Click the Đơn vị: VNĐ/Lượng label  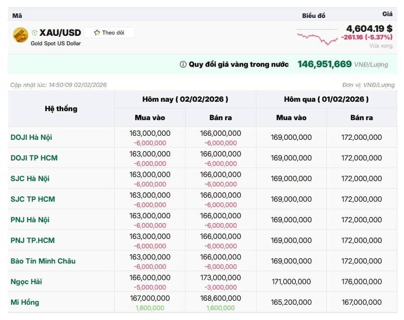tap(369, 85)
